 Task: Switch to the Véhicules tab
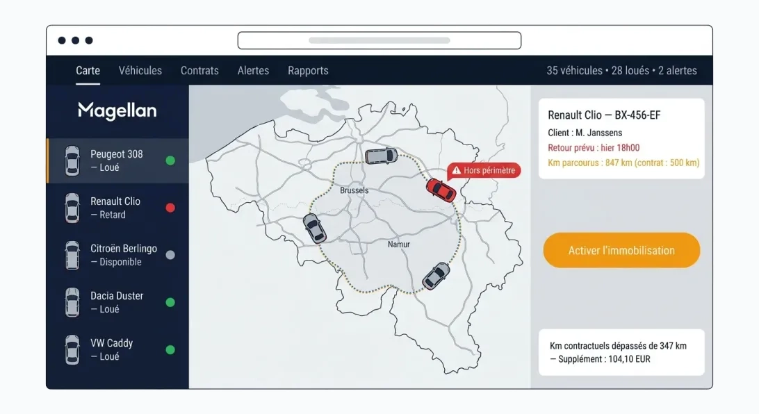click(140, 70)
